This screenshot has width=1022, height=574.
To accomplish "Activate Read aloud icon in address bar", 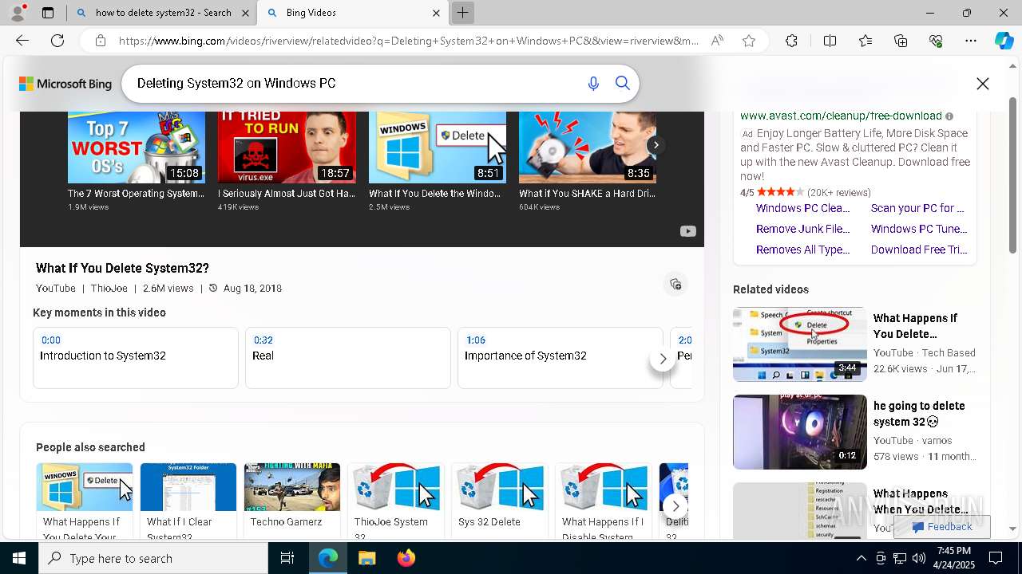I will tap(717, 41).
